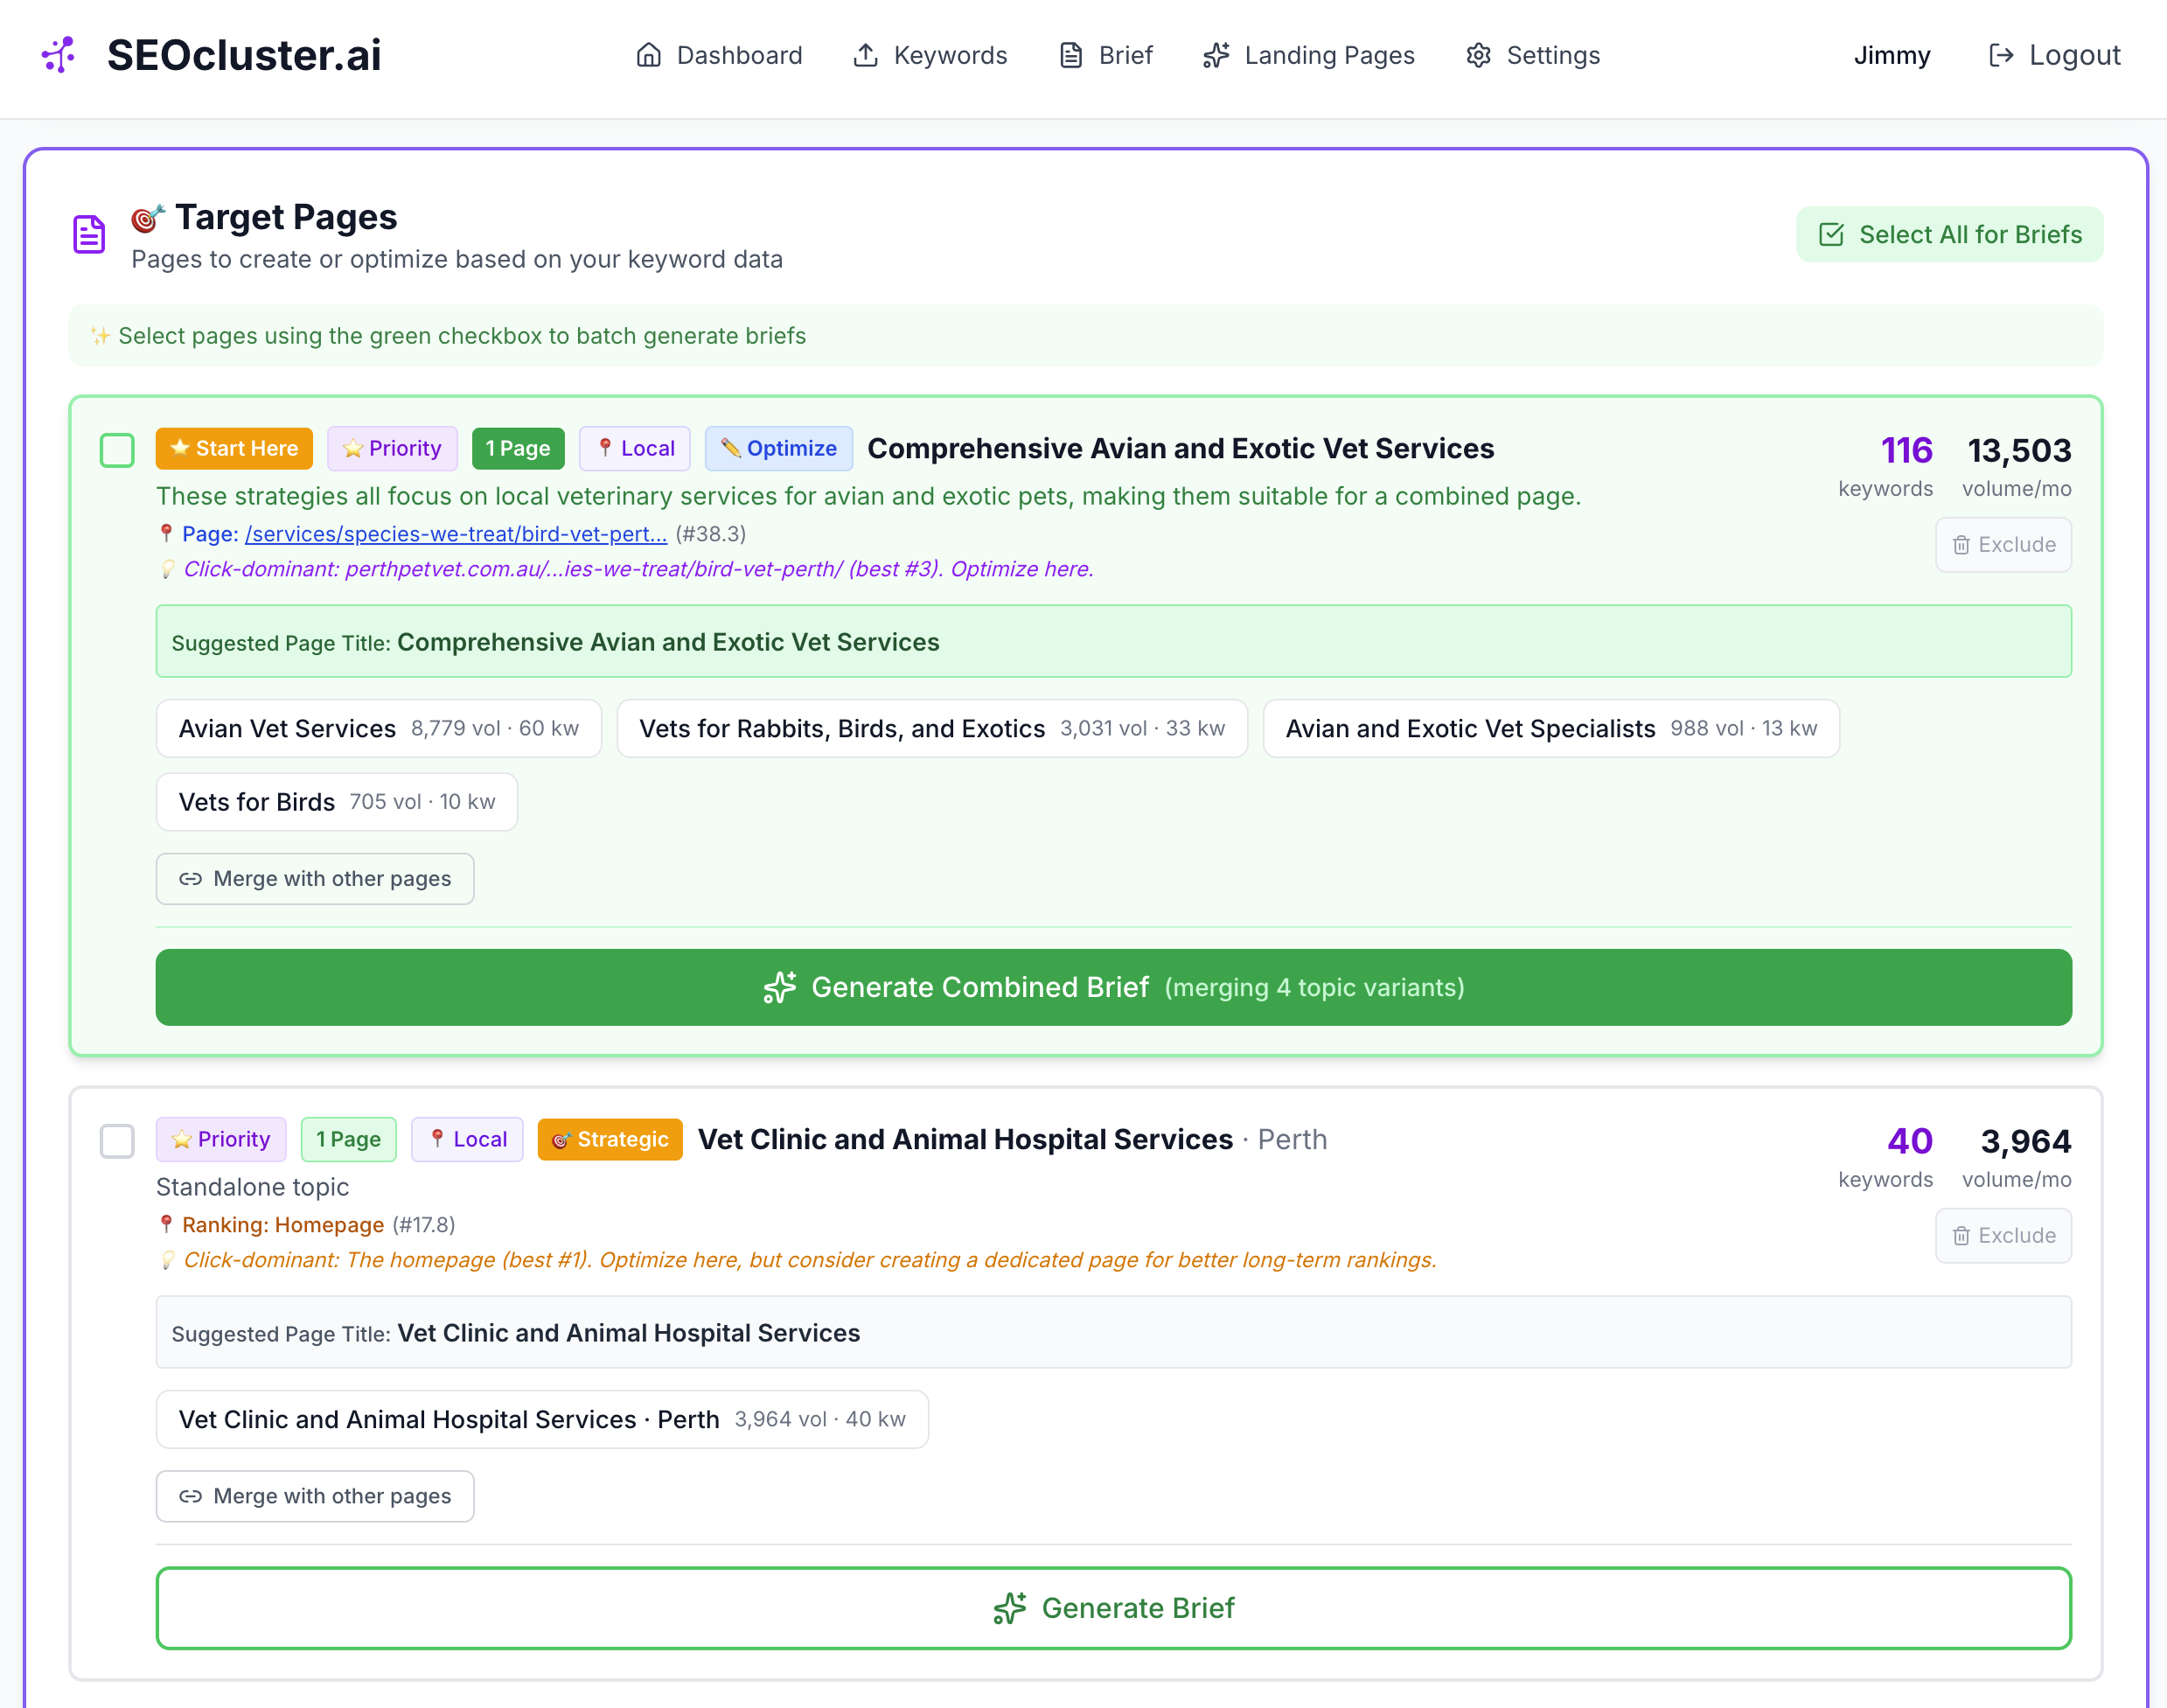The width and height of the screenshot is (2167, 1708).
Task: Click the Logout arrow icon
Action: (x=2001, y=56)
